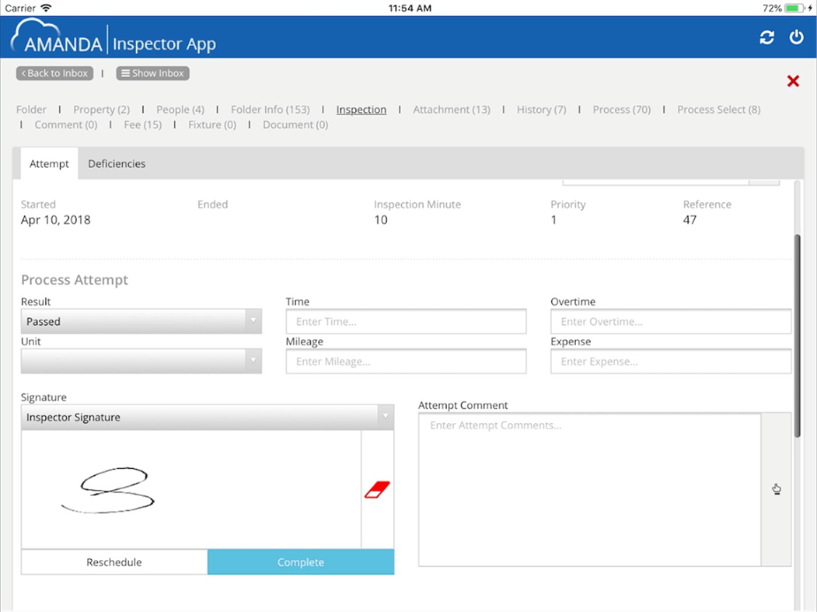This screenshot has height=612, width=817.
Task: Open the Inspector Signature dropdown
Action: pyautogui.click(x=207, y=417)
